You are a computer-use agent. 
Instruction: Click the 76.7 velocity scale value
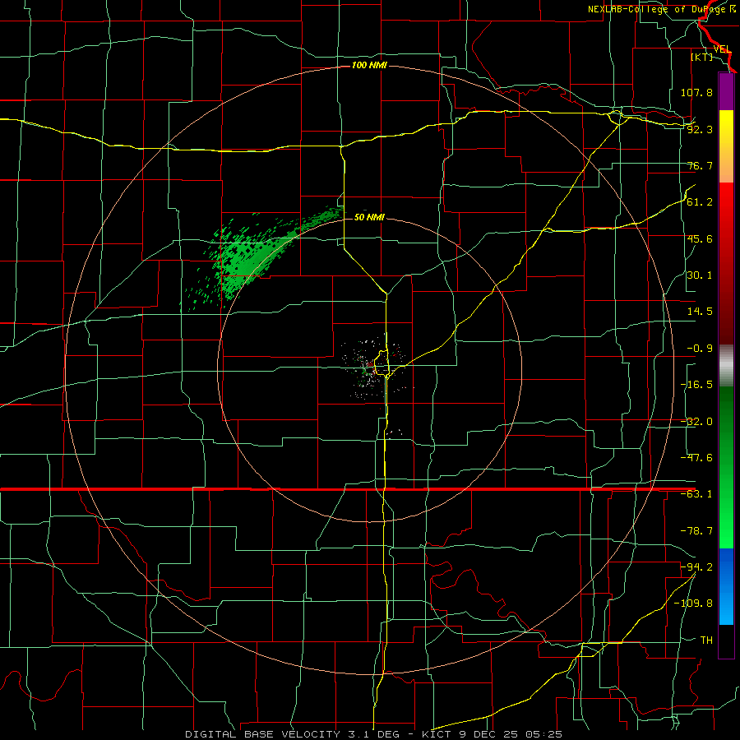700,165
